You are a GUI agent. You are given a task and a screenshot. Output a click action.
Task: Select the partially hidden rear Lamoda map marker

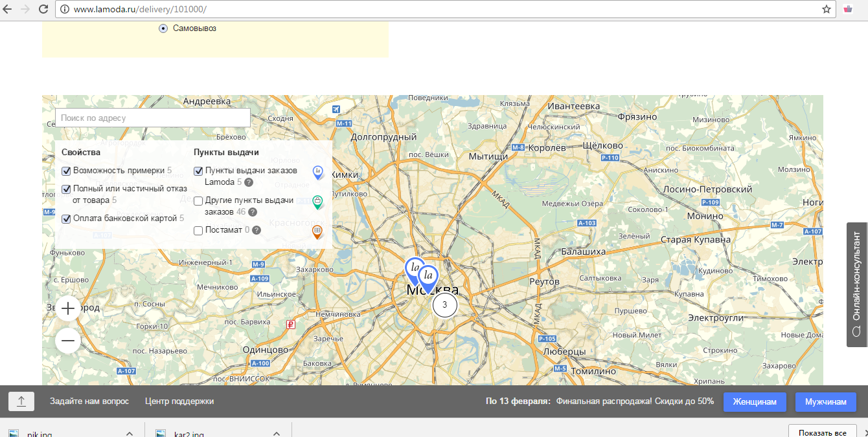click(412, 268)
